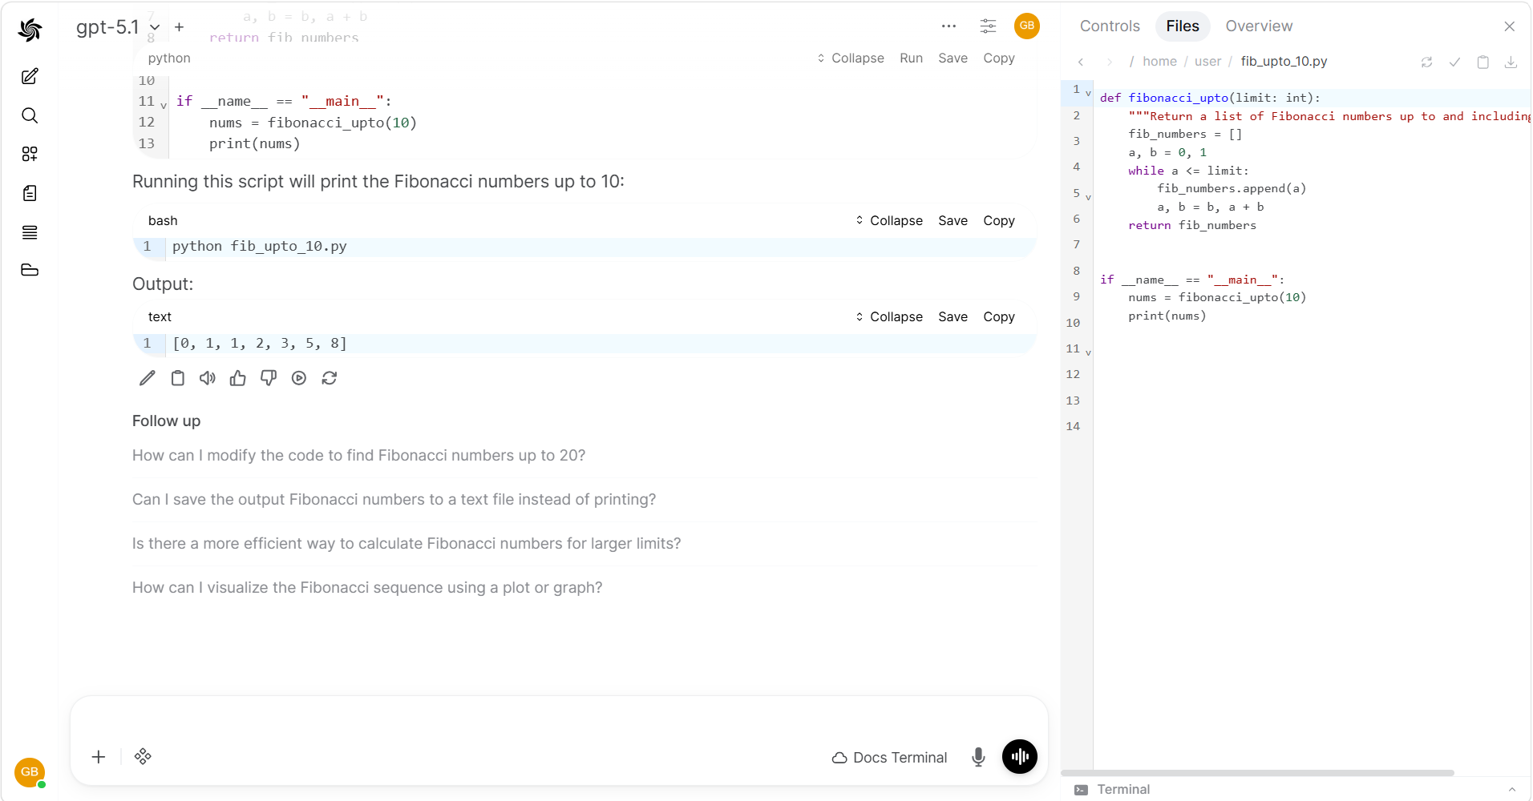Open the notes document icon in sidebar
This screenshot has width=1533, height=801.
click(30, 193)
